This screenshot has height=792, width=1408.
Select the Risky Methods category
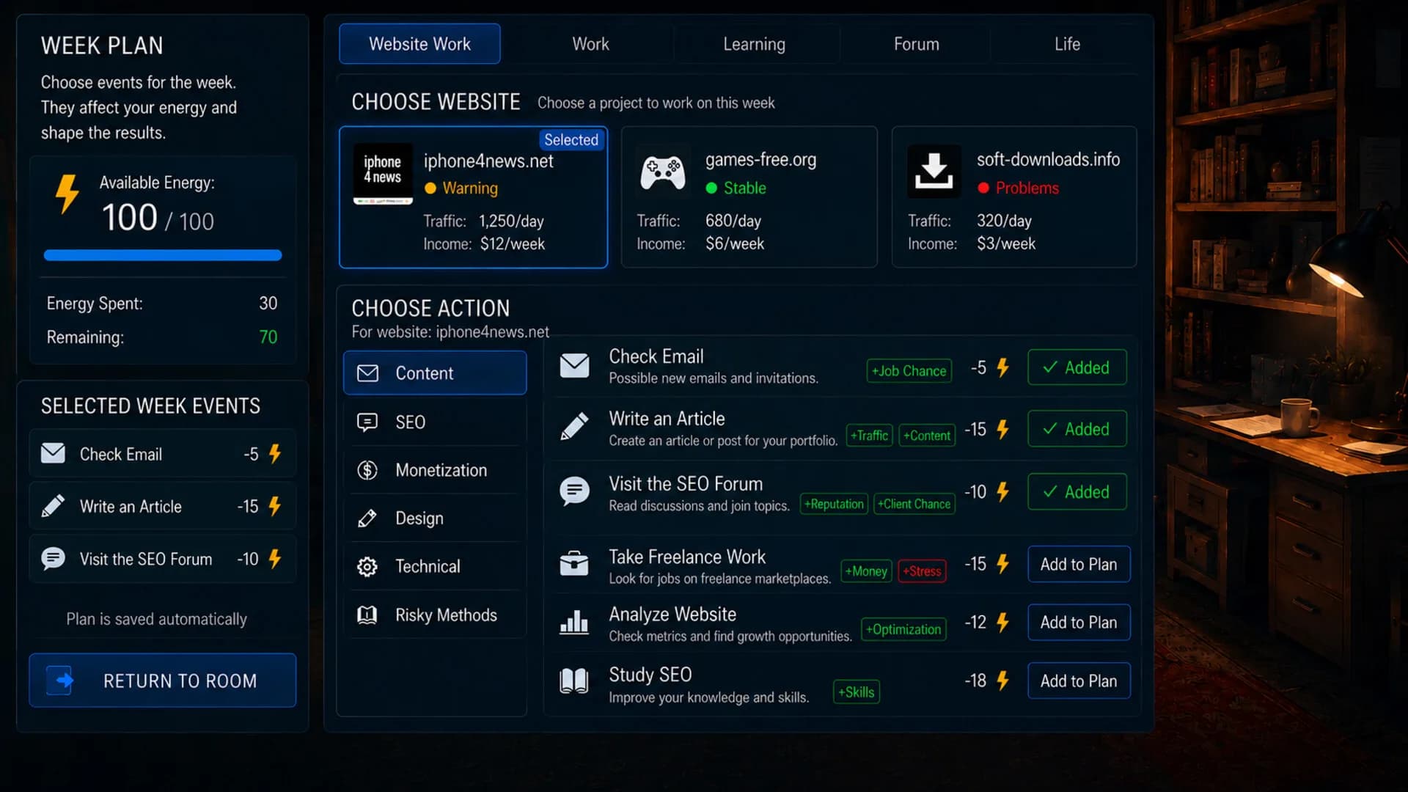tap(435, 615)
